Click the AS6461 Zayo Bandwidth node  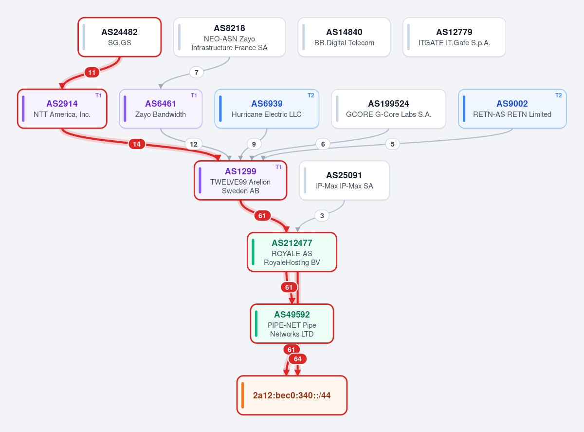click(x=161, y=109)
